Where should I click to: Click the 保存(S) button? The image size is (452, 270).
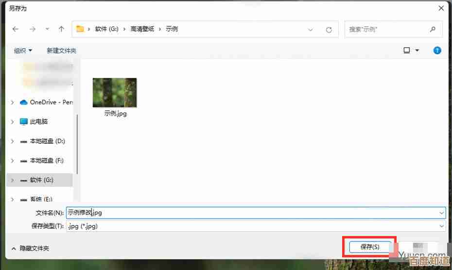(369, 247)
